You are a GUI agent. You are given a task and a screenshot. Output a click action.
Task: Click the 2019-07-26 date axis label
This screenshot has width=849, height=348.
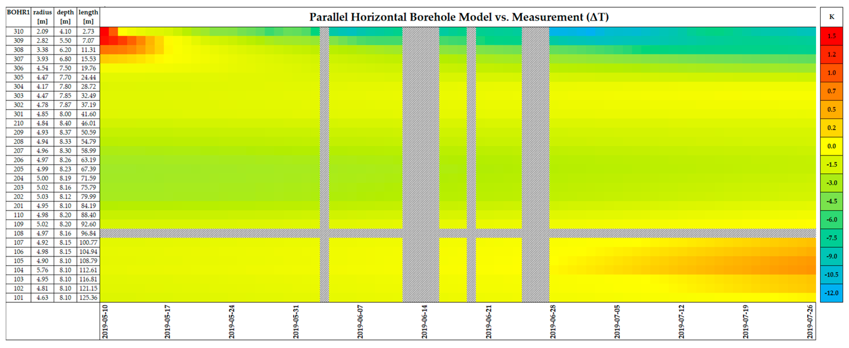[810, 321]
